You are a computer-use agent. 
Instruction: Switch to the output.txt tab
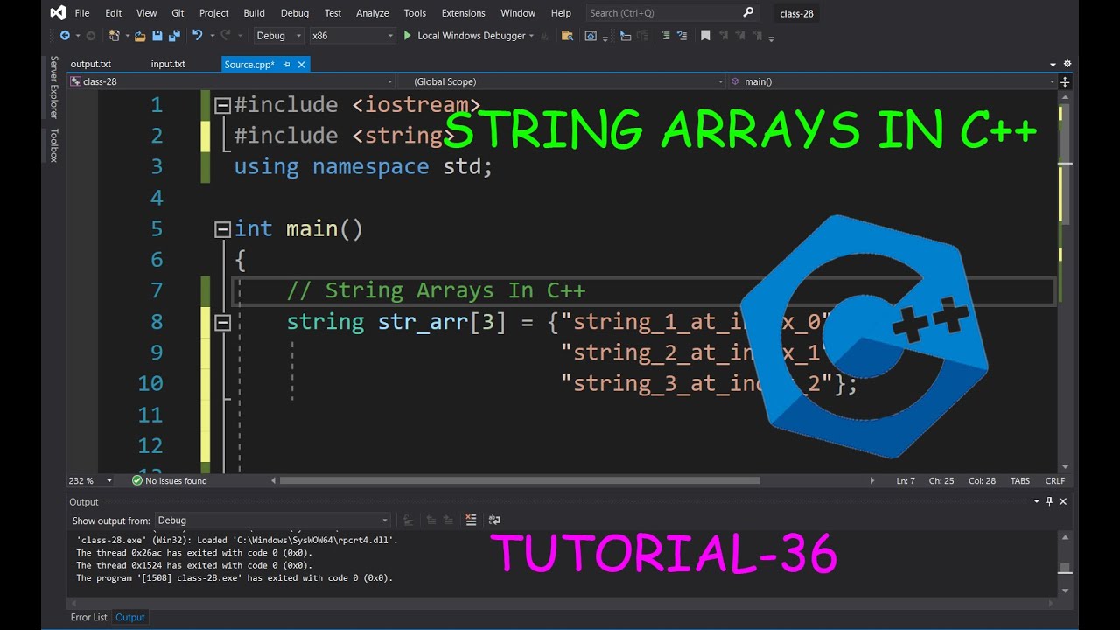click(91, 64)
